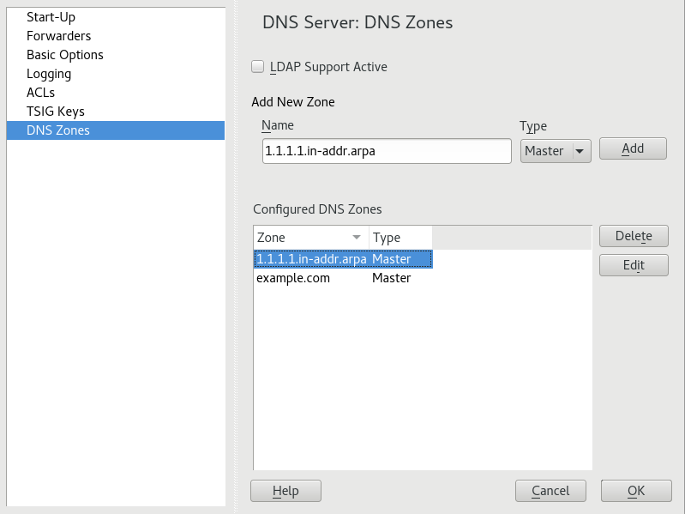Select DNS Zones in the sidebar
Screen dimensions: 685x514
(58, 130)
